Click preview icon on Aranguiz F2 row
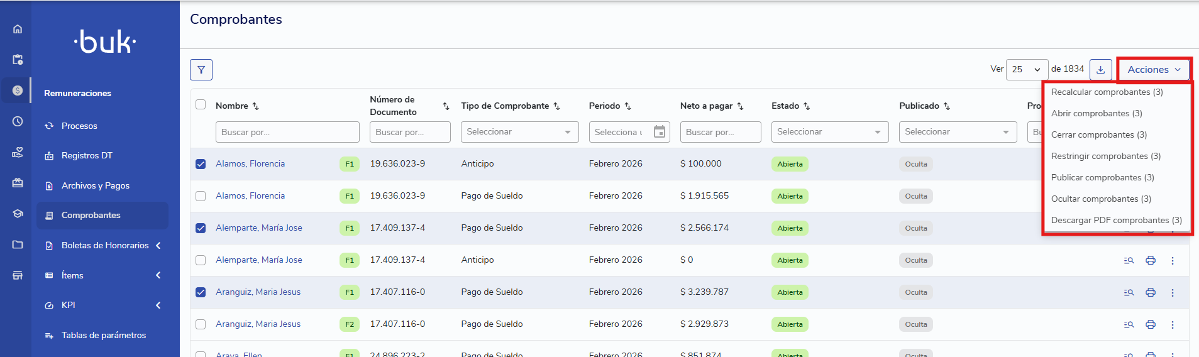Viewport: 1199px width, 357px height. [1129, 324]
